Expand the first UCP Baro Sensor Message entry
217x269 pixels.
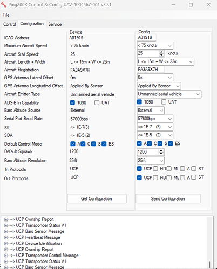pyautogui.click(x=6, y=231)
